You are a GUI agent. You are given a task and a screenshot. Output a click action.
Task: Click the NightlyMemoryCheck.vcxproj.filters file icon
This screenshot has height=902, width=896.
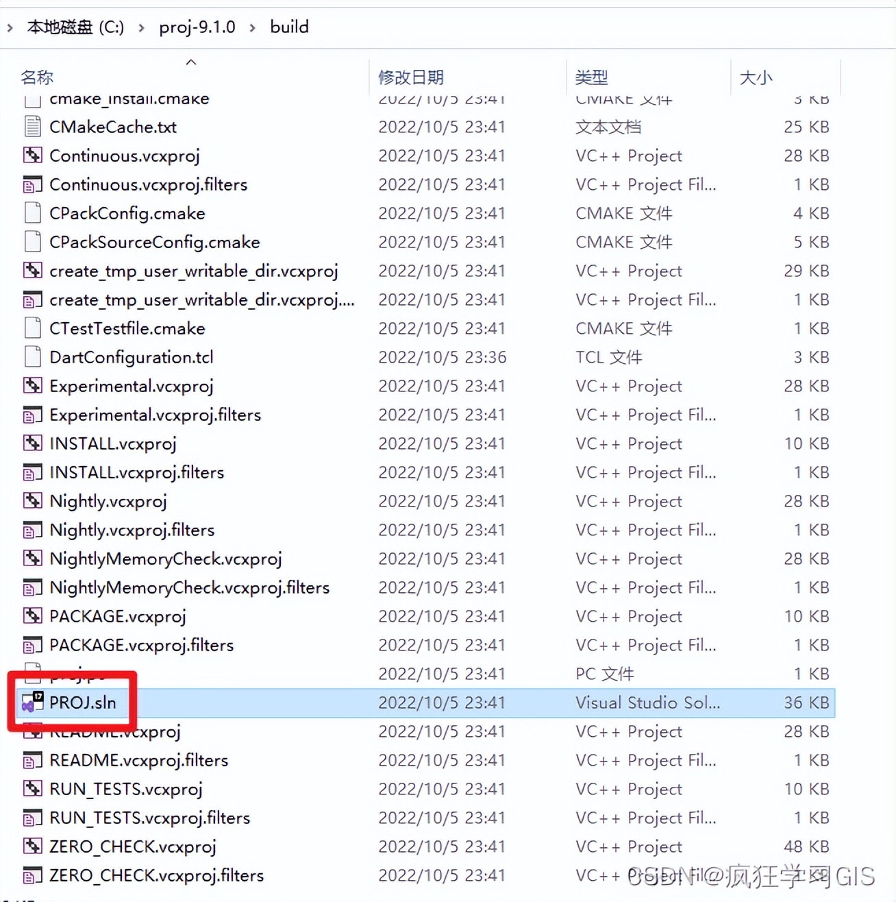pos(32,587)
